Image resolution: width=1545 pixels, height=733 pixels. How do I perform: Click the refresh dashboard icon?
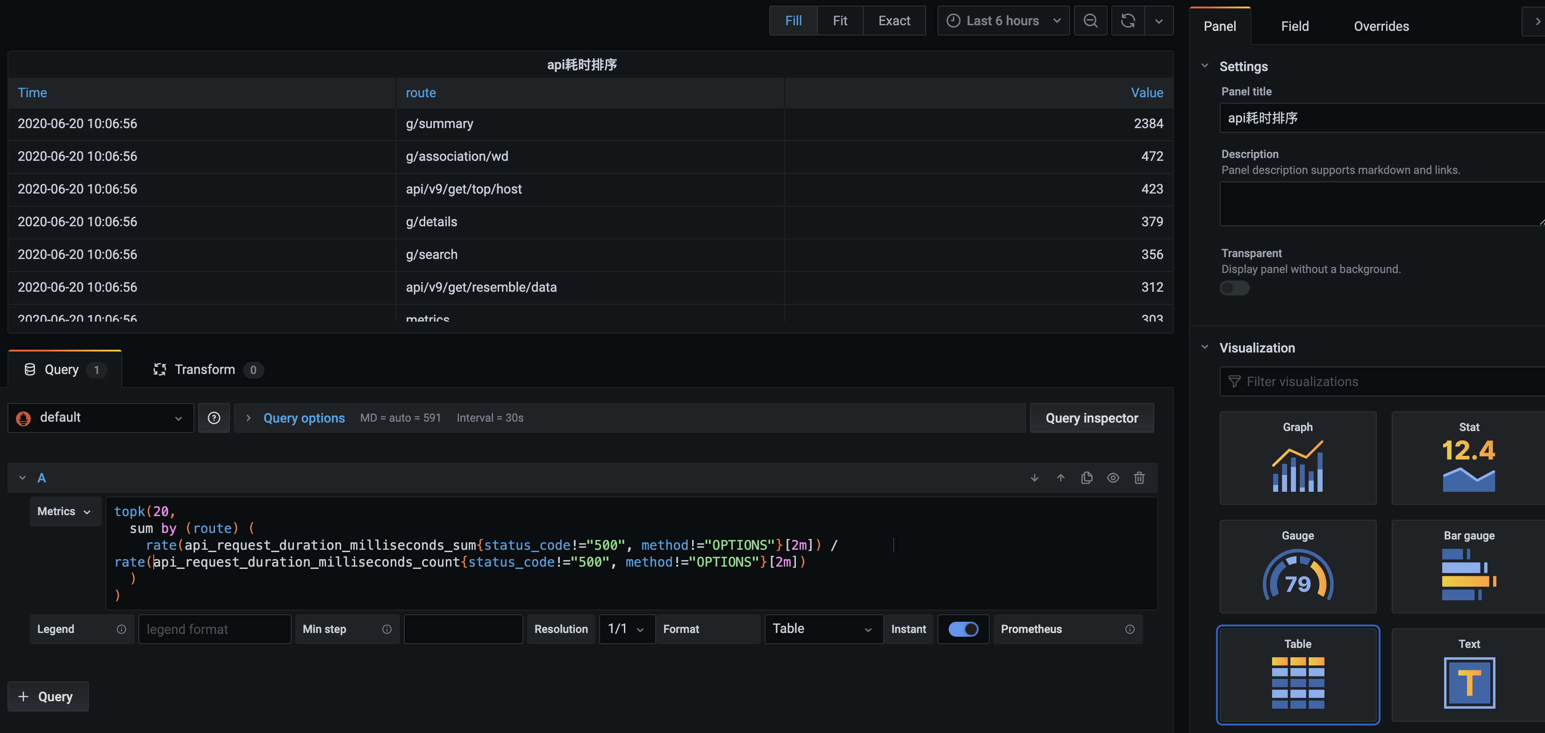click(1128, 21)
